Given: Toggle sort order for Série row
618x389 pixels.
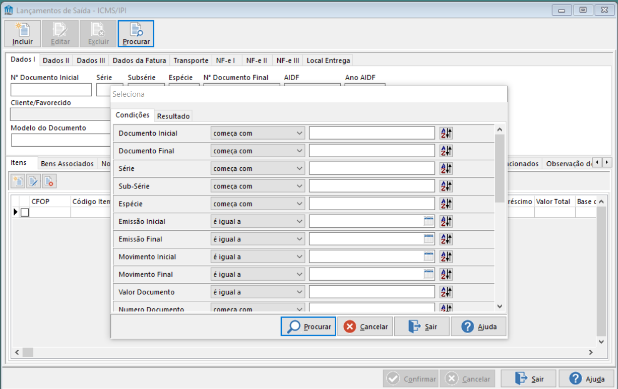Looking at the screenshot, I should 446,168.
